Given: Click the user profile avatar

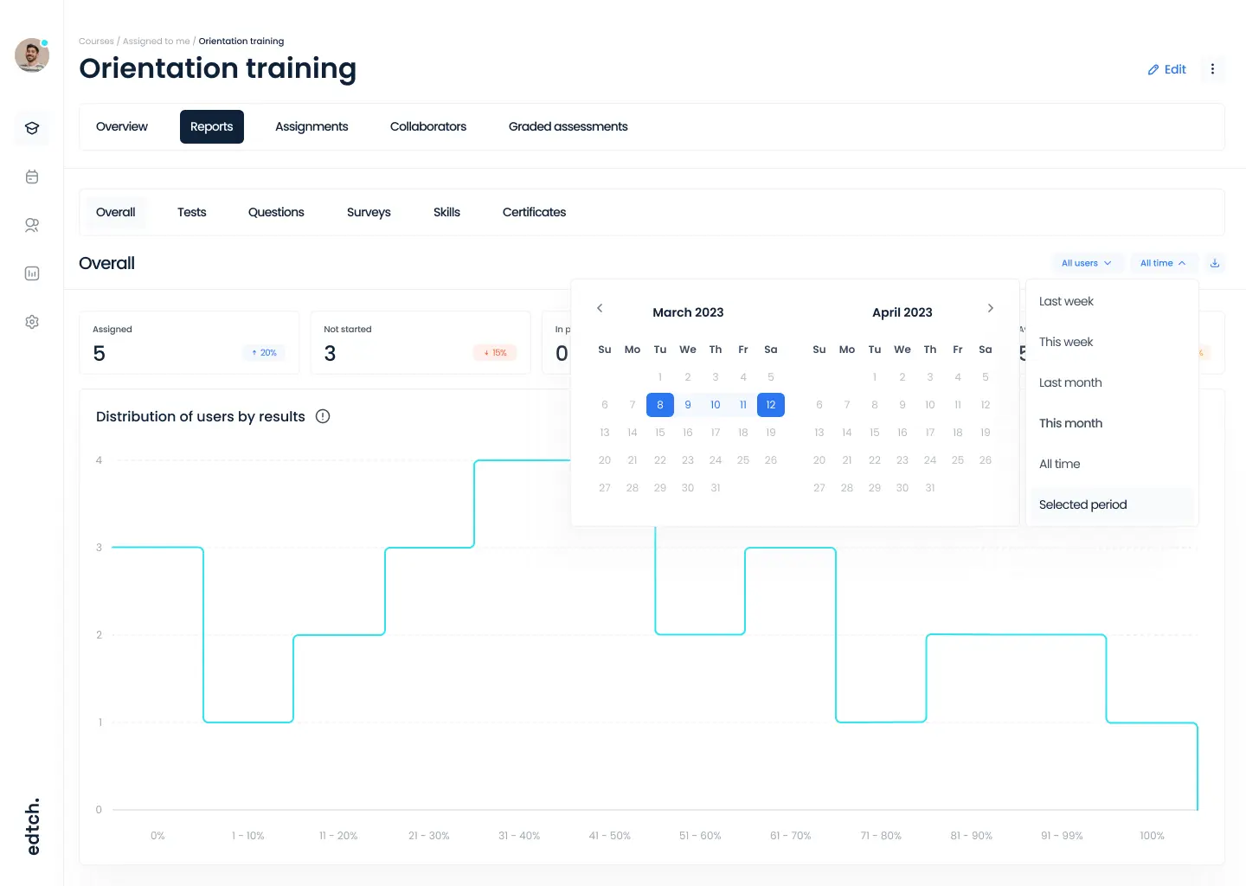Looking at the screenshot, I should tap(32, 55).
